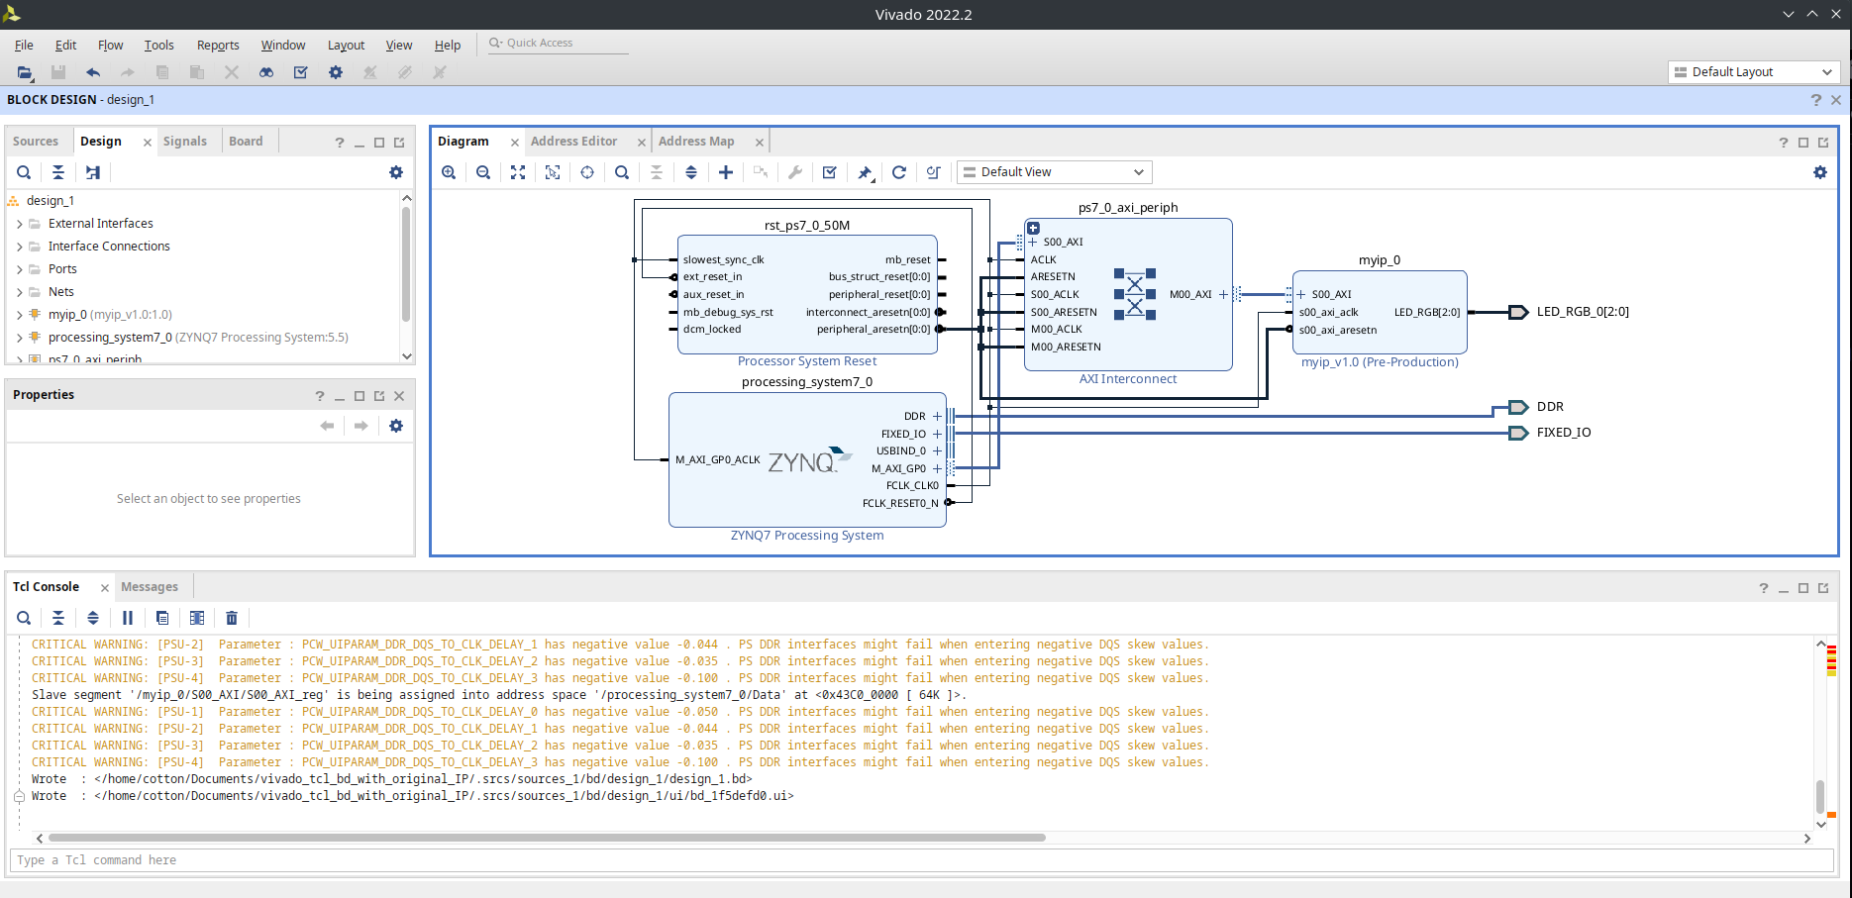Select design_1 root tree item
The height and width of the screenshot is (898, 1852).
coord(50,201)
